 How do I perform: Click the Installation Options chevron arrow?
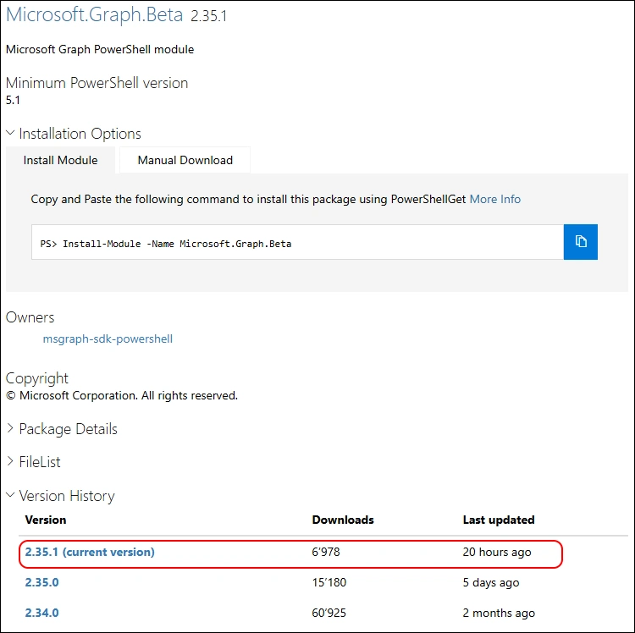point(11,134)
